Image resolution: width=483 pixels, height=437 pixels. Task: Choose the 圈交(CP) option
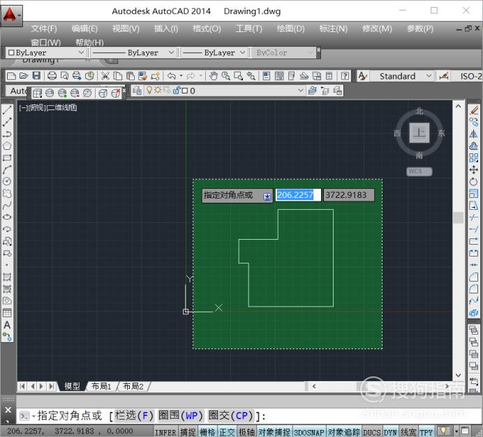pyautogui.click(x=230, y=416)
